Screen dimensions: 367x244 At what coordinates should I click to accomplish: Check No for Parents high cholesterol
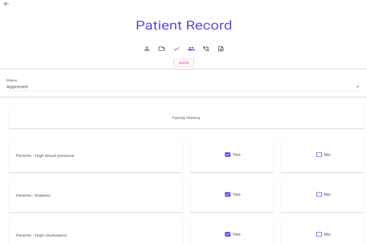(319, 234)
